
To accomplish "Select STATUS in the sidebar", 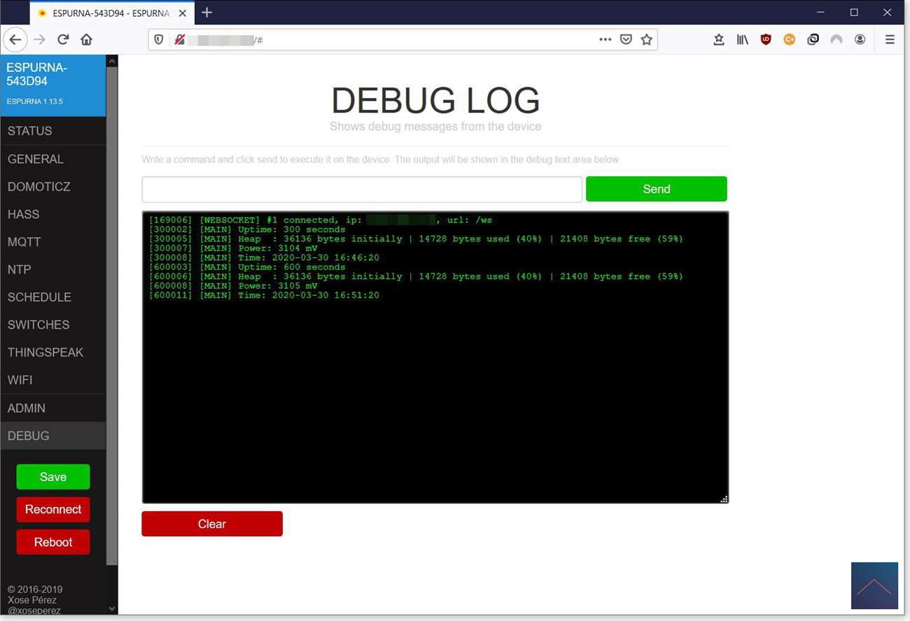I will click(30, 131).
